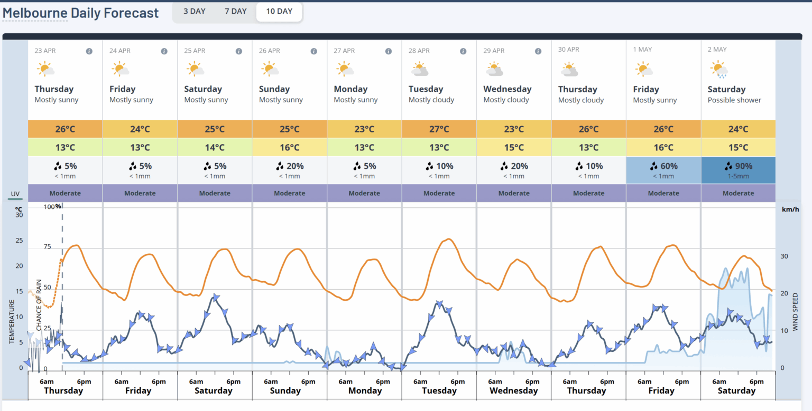Open info popup for 23 April forecast

pyautogui.click(x=89, y=51)
